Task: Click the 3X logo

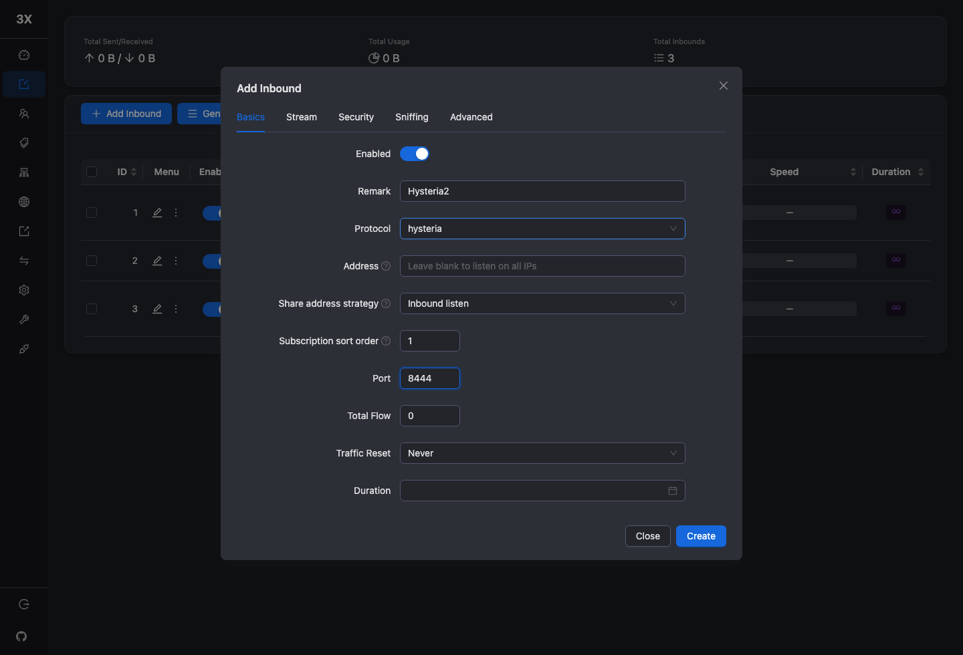Action: pos(24,19)
